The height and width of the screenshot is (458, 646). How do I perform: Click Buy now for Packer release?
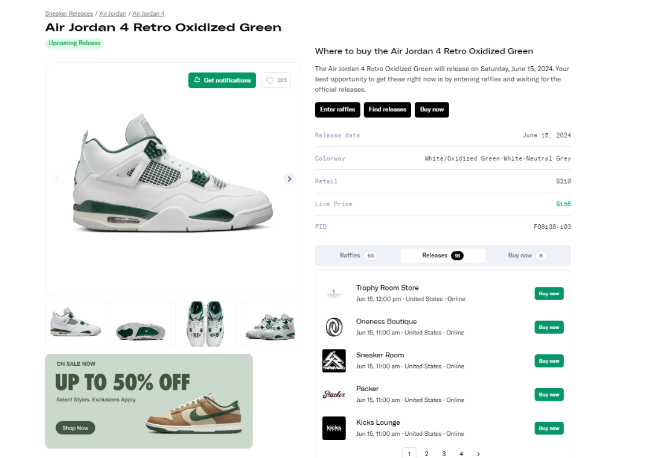click(x=549, y=395)
